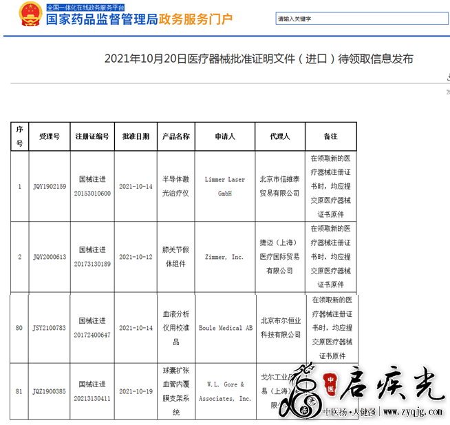Select the 产品名称 column header
This screenshot has height=425, width=450.
tap(176, 136)
